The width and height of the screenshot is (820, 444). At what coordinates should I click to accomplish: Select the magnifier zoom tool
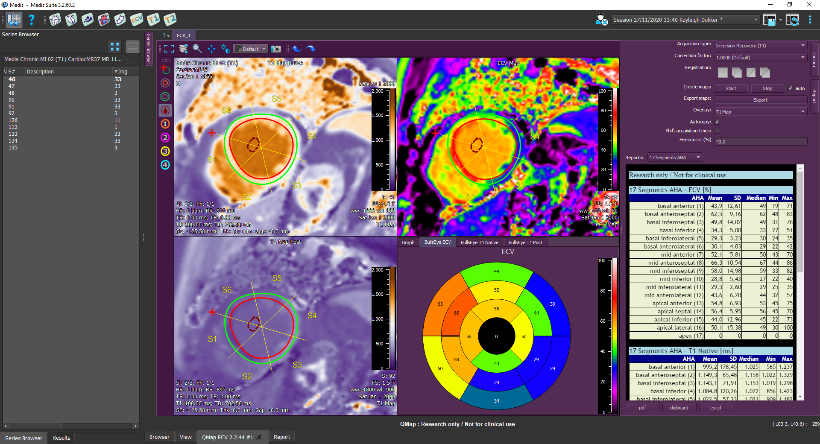[x=197, y=49]
